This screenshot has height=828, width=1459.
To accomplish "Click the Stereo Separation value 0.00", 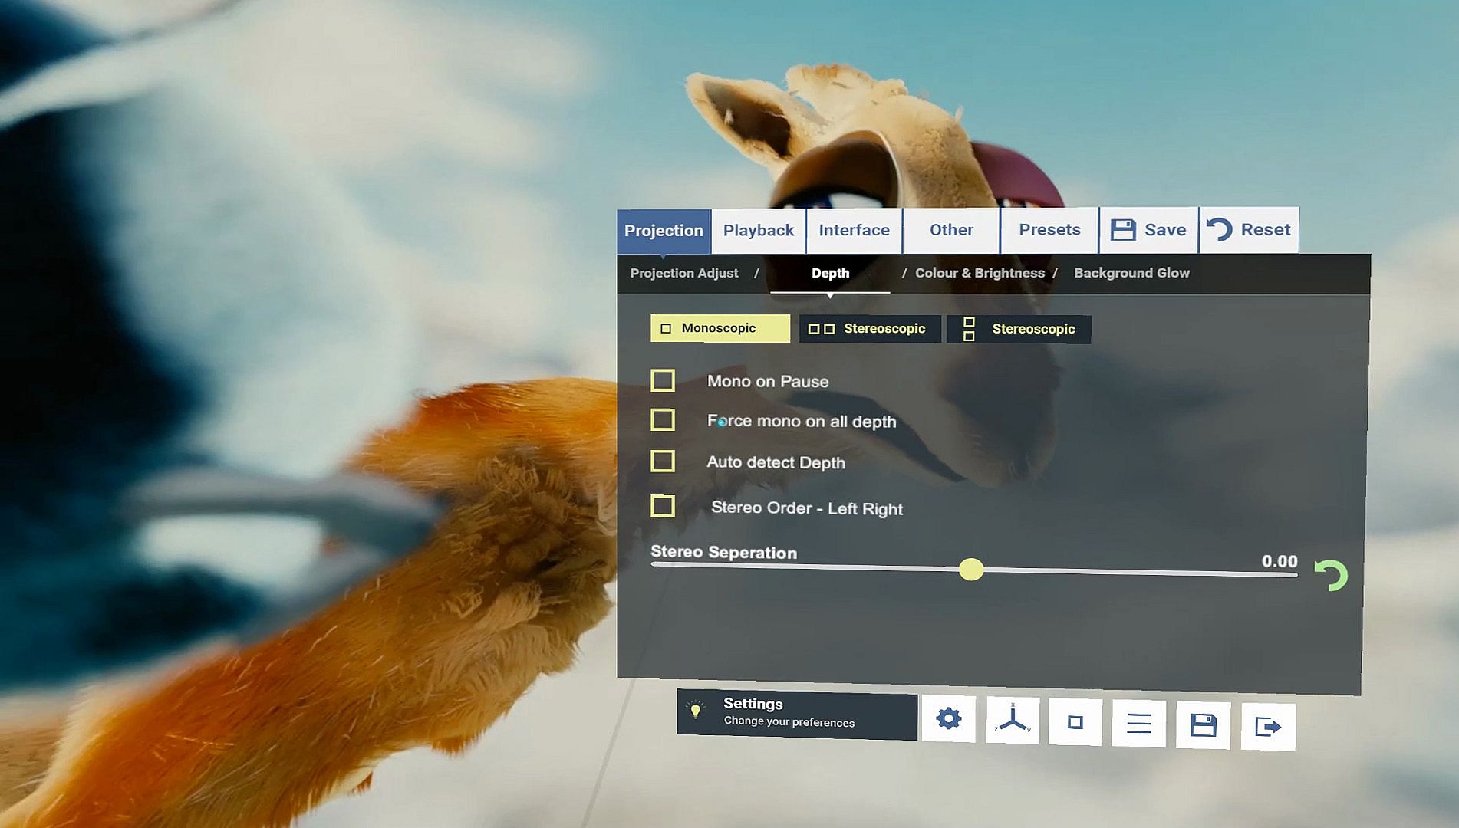I will pos(1280,561).
